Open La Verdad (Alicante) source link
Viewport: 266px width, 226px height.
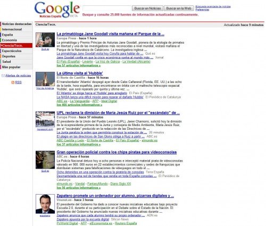pyautogui.click(x=136, y=62)
